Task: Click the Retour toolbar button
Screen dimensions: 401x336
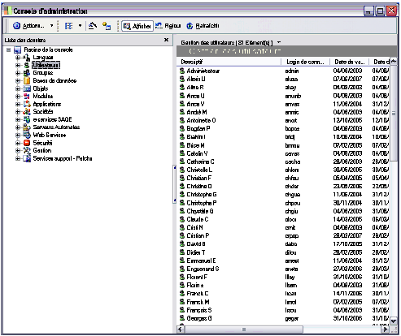Action: click(168, 26)
